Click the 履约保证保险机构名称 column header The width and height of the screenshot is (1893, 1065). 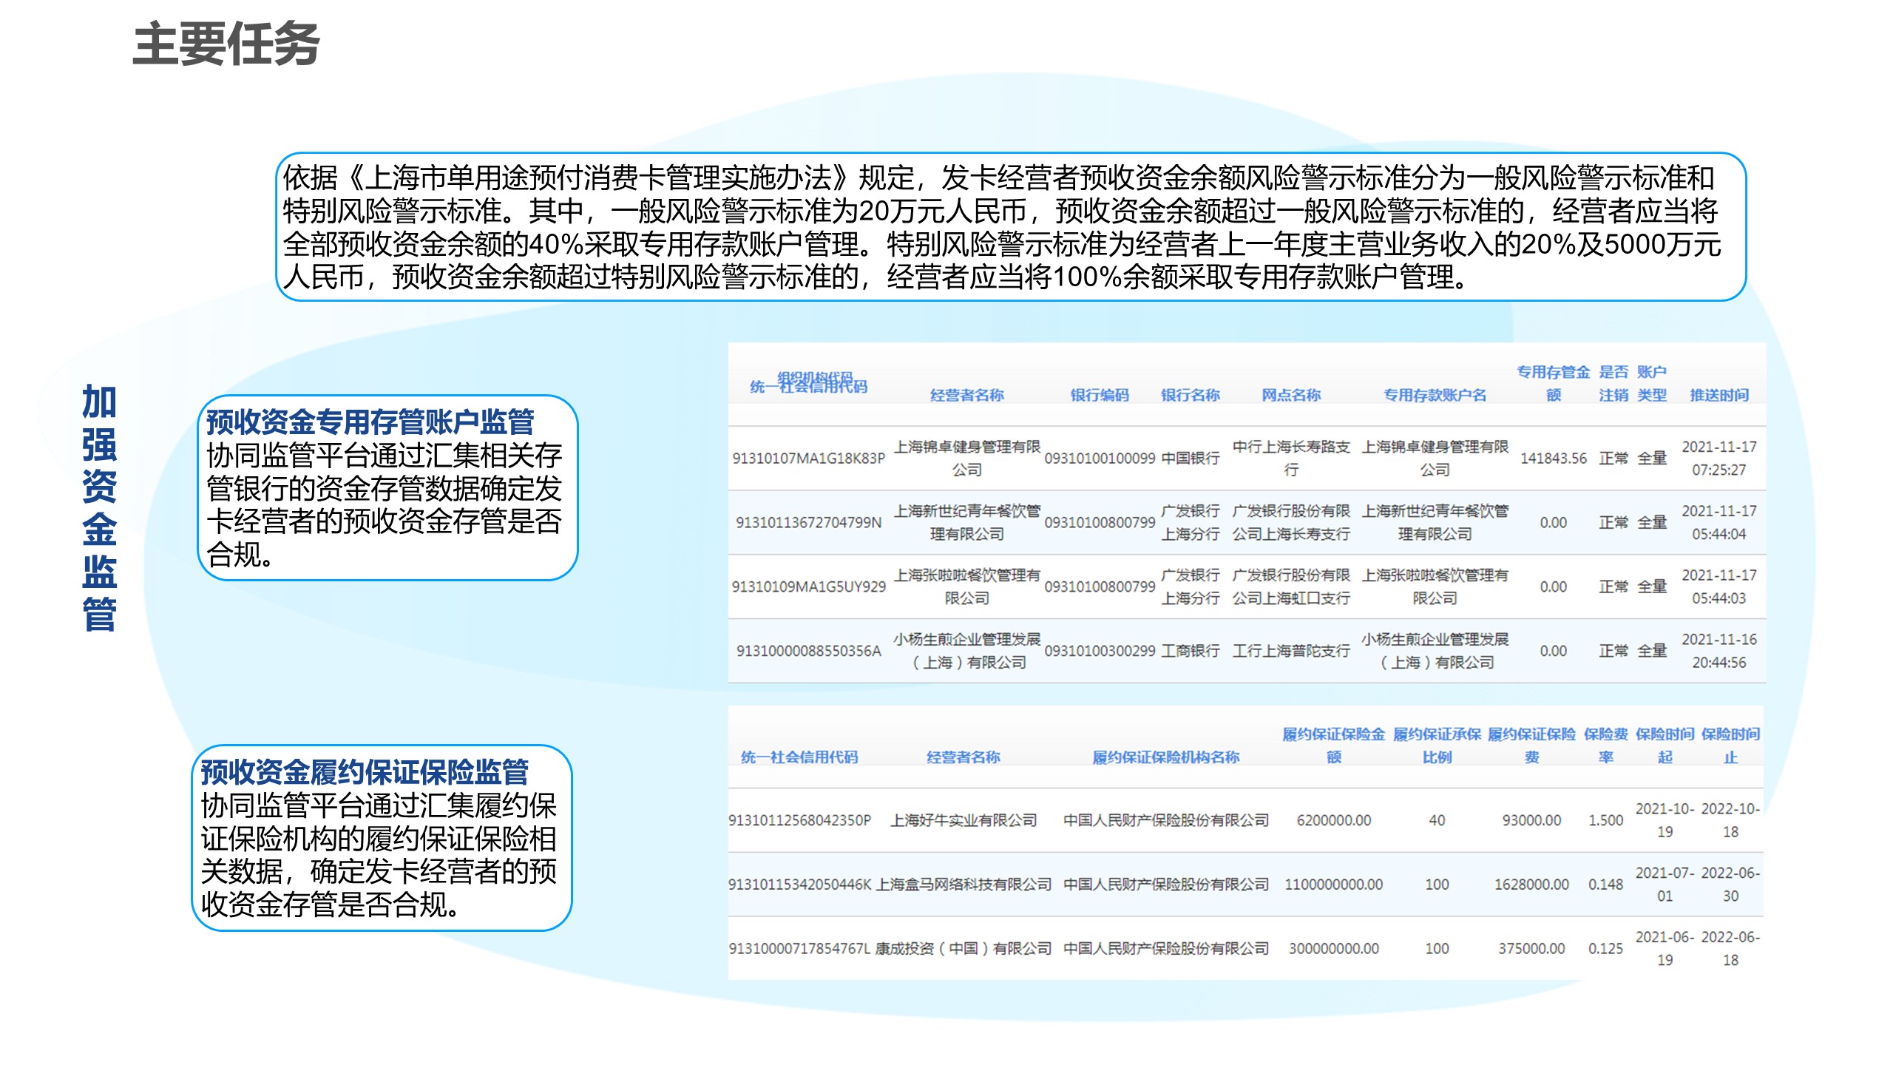click(1165, 757)
